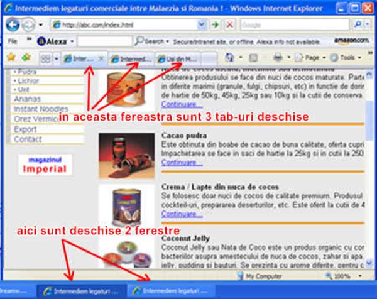Switch to the second 'Intermed...' tab
377x299 pixels.
point(131,58)
